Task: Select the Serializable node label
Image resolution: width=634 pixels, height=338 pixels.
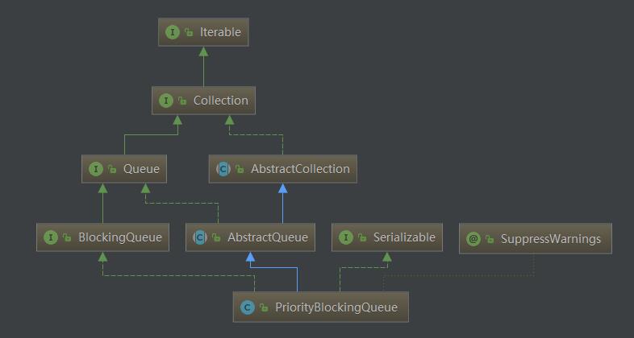Action: tap(404, 237)
